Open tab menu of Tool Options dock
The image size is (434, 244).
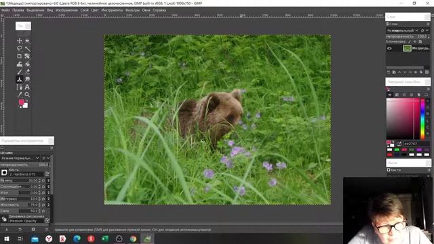[x=52, y=148]
